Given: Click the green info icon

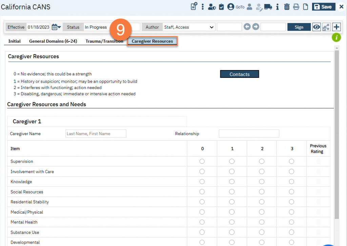Looking at the screenshot, I should pyautogui.click(x=336, y=38).
